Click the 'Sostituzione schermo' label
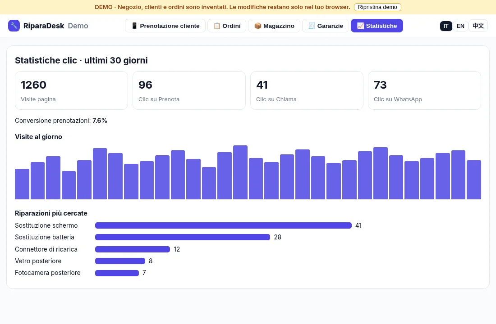 (x=46, y=225)
